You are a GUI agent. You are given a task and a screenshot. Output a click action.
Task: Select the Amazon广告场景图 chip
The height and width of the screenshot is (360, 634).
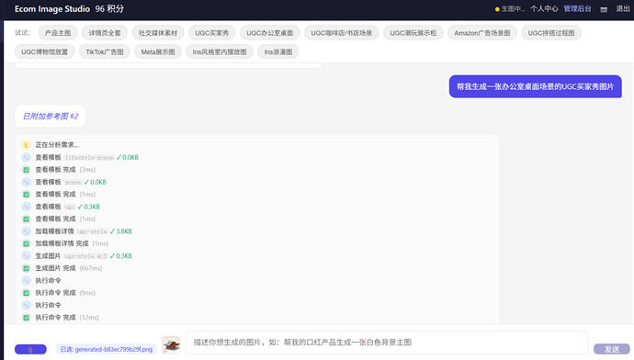pyautogui.click(x=482, y=33)
